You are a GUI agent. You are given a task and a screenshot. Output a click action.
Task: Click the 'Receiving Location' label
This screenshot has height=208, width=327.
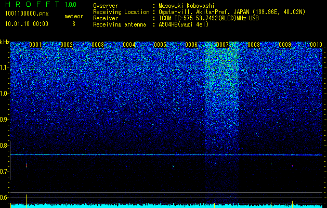pos(121,12)
